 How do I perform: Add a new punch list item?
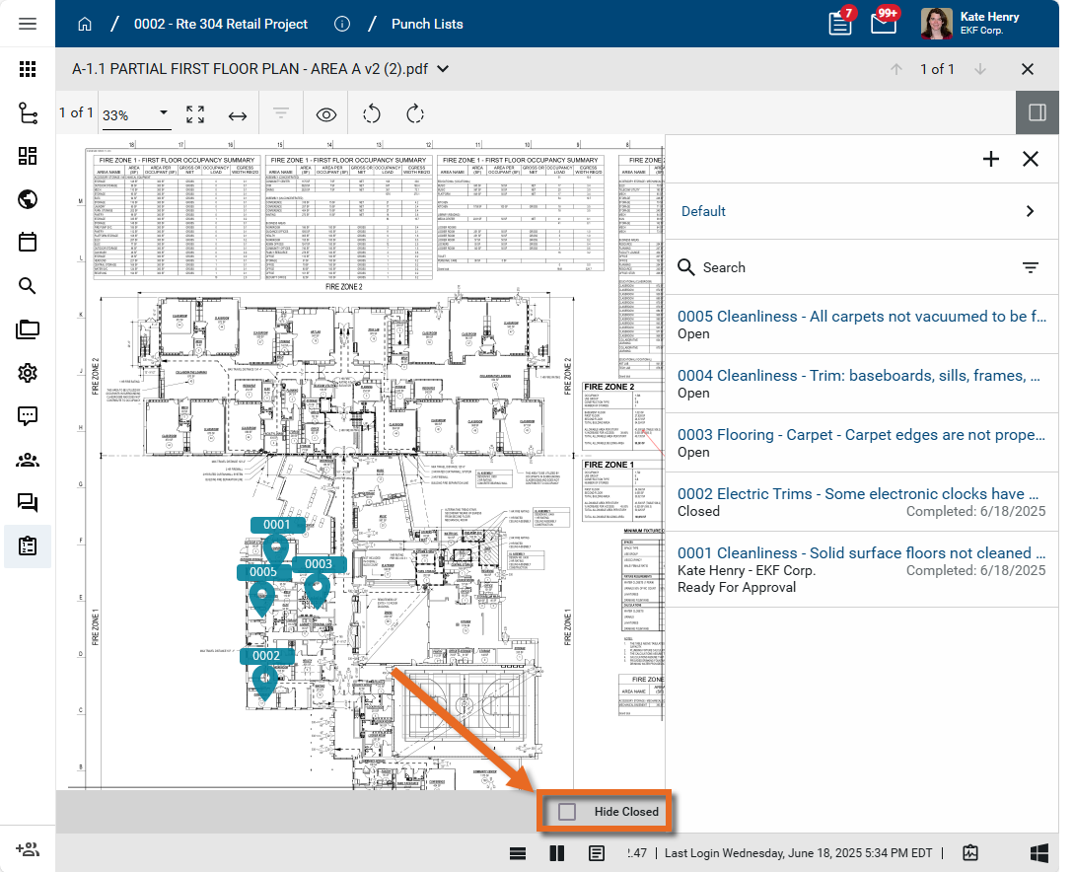click(991, 159)
